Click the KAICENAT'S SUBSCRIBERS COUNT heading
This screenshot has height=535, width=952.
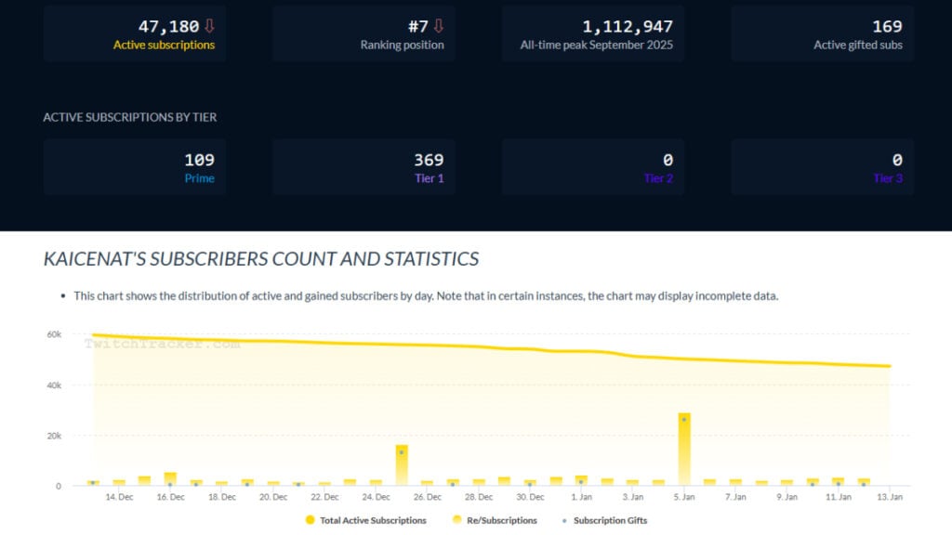[x=259, y=259]
